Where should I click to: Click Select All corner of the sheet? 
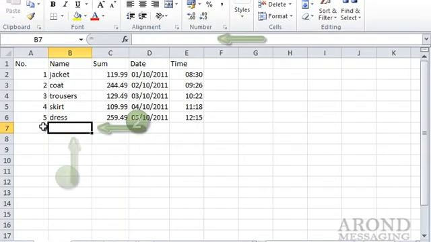7,52
